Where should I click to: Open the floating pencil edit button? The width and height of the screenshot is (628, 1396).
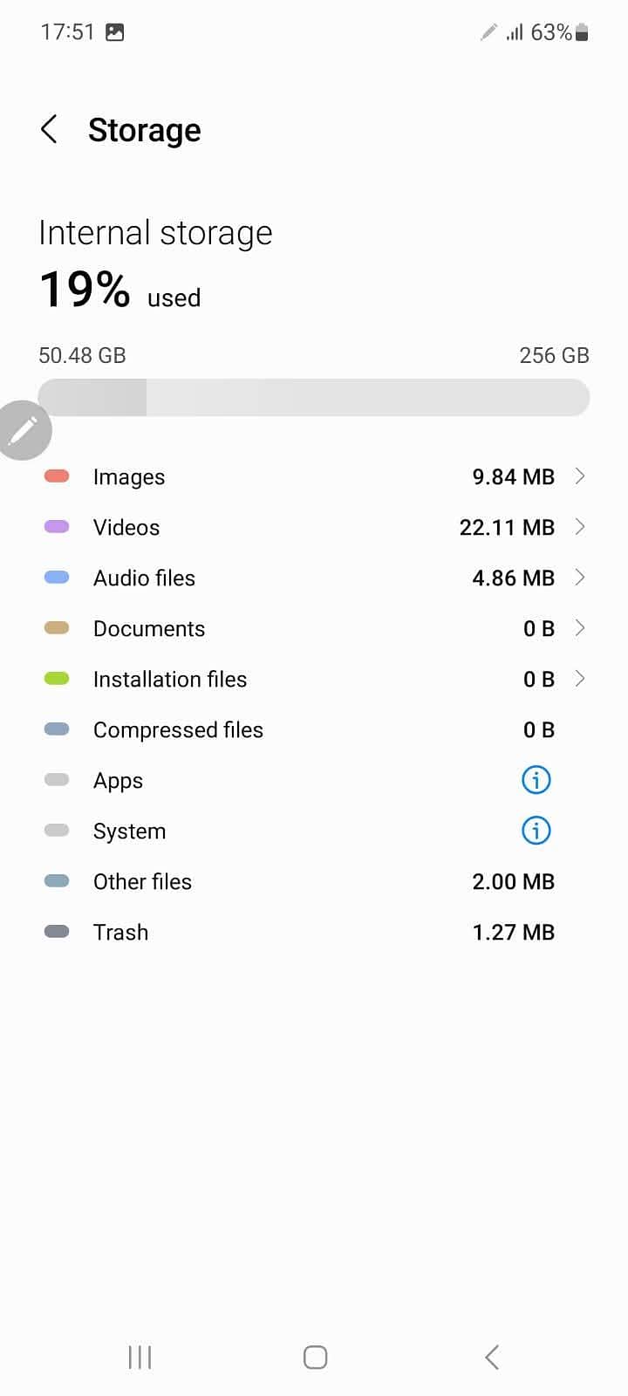point(24,430)
